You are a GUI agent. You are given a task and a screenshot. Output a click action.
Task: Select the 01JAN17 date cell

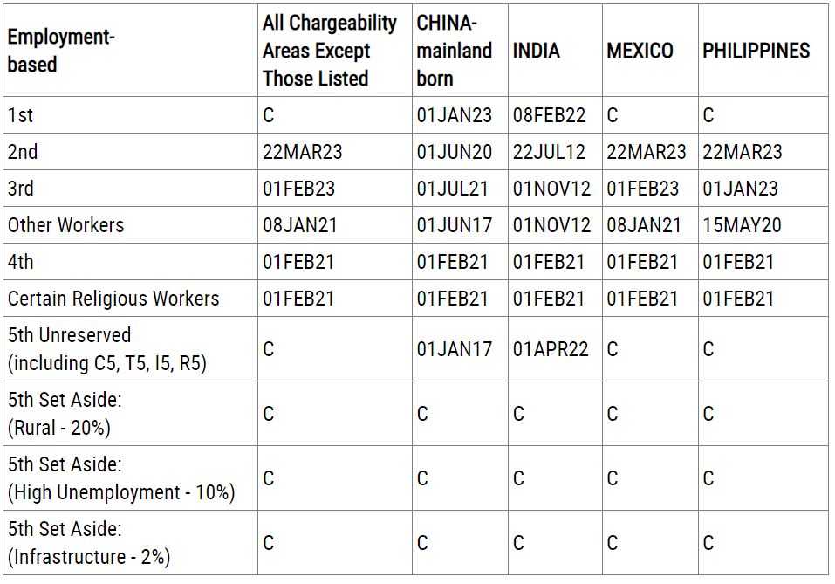pos(454,349)
